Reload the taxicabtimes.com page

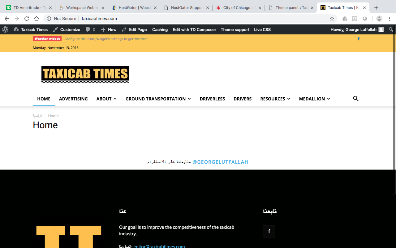[x=27, y=19]
